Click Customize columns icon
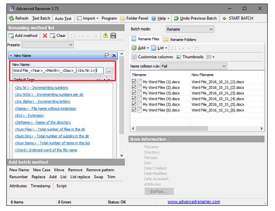The image size is (275, 211). [134, 57]
